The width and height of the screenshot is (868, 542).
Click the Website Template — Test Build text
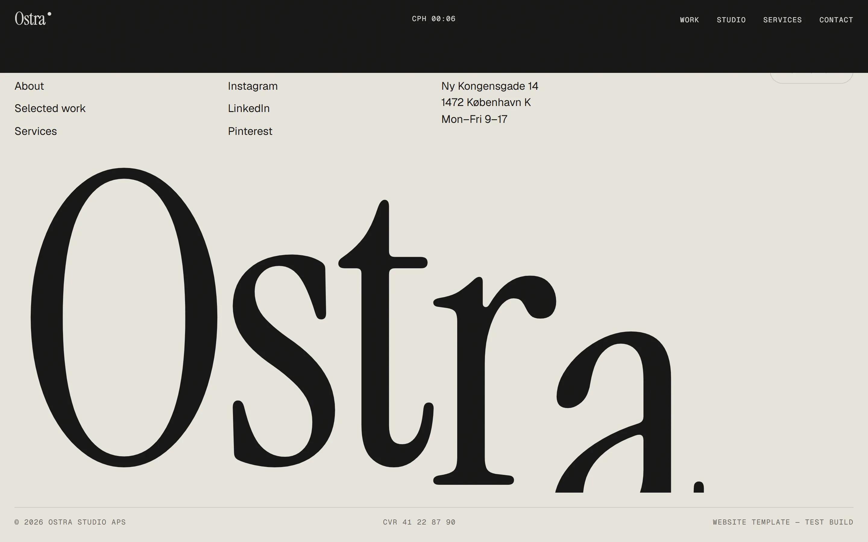[x=783, y=522]
